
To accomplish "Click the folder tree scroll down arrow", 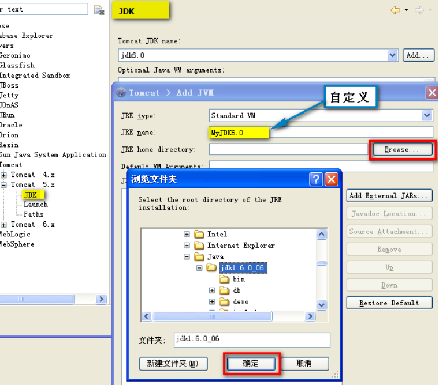I will pyautogui.click(x=321, y=305).
